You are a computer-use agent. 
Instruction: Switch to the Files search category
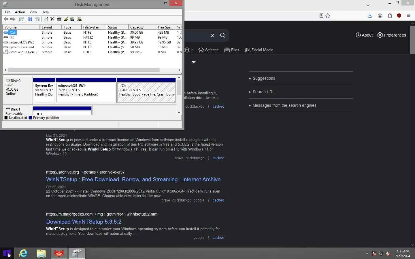click(x=232, y=50)
